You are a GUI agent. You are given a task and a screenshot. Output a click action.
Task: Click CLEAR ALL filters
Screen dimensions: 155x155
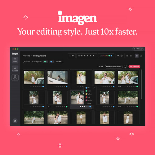[x=59, y=62]
